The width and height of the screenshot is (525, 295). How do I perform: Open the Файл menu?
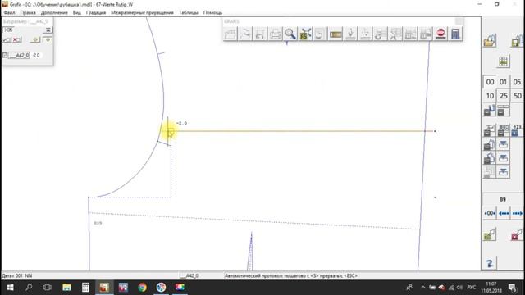[x=9, y=13]
